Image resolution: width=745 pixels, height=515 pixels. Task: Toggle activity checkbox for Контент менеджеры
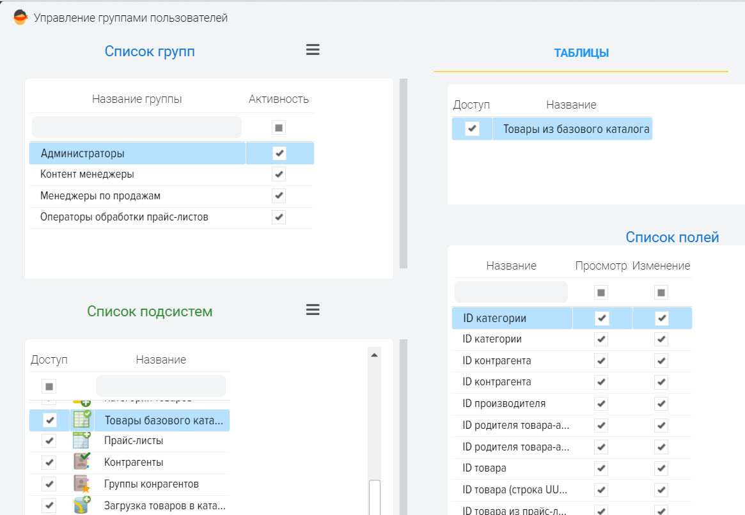pos(279,174)
